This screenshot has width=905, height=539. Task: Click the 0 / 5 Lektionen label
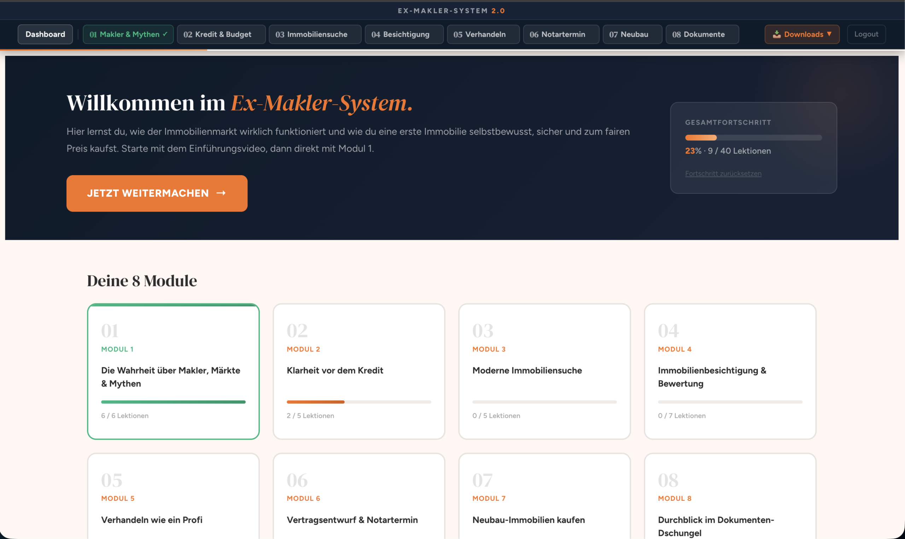pyautogui.click(x=496, y=415)
